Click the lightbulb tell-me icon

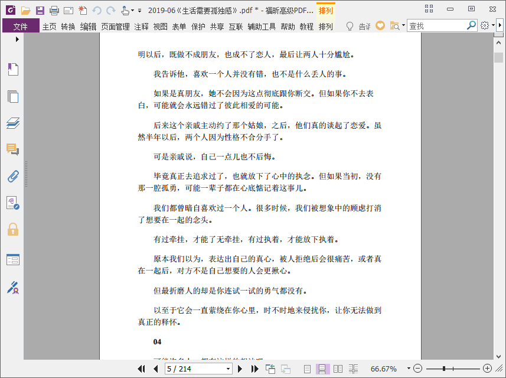pos(350,26)
